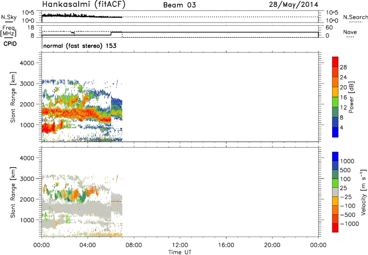Click the 'Beam 03' label
The height and width of the screenshot is (255, 368).
(x=179, y=5)
